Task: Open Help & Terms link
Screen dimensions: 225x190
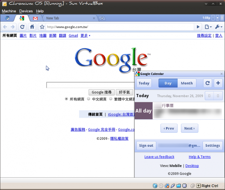Action: point(200,157)
